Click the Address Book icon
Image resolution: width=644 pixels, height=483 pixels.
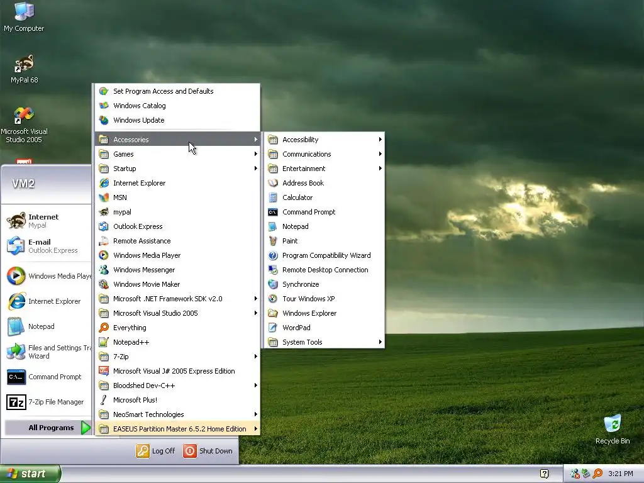click(x=273, y=183)
